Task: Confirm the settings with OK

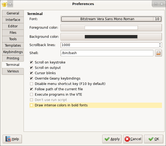Action: pyautogui.click(x=154, y=139)
